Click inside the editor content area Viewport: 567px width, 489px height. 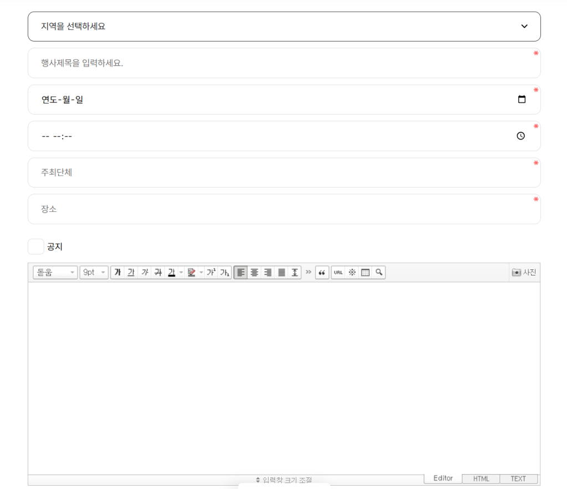[x=284, y=378]
